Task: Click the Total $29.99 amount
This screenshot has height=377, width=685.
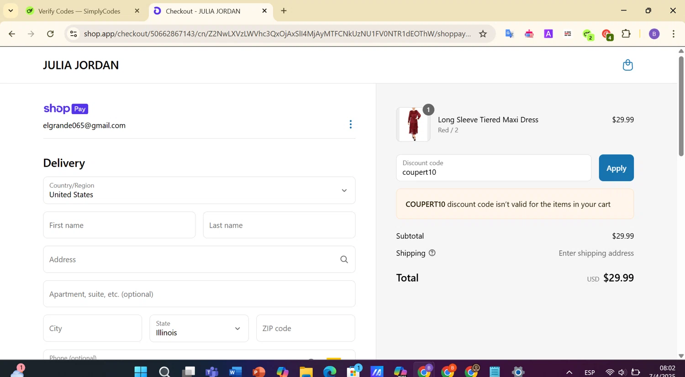Action: coord(618,278)
